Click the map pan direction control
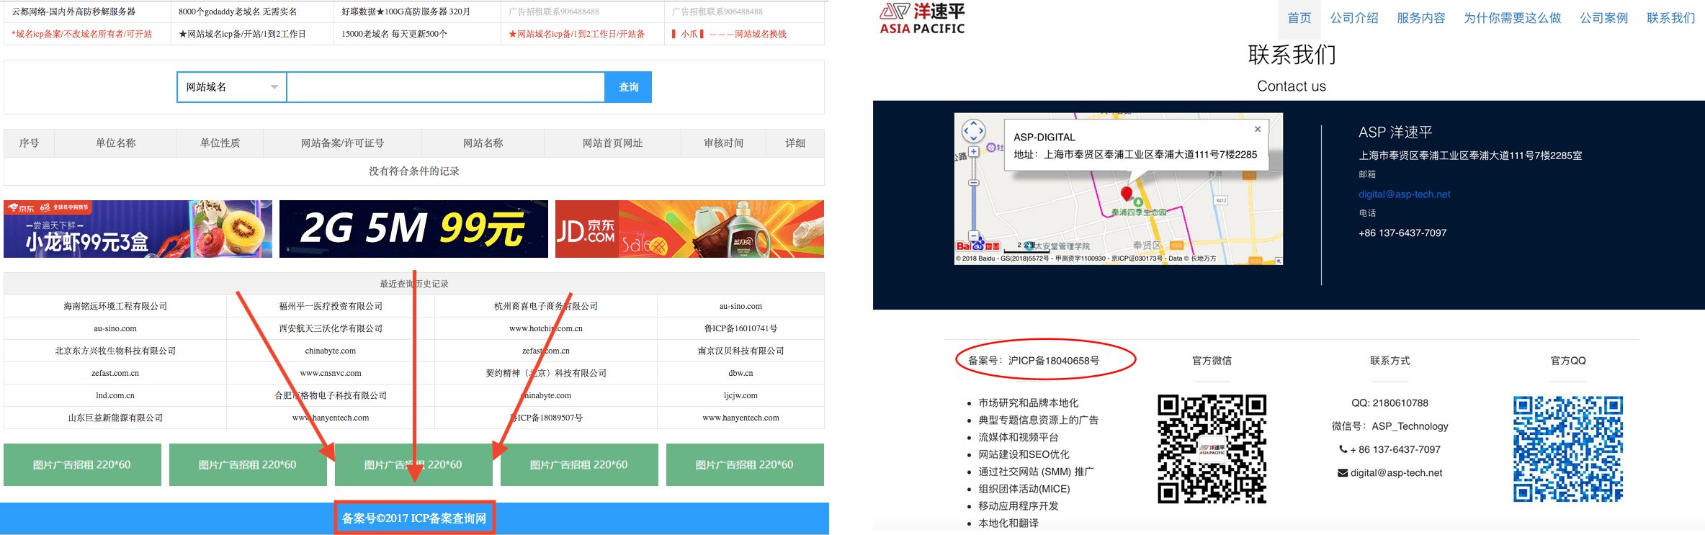Image resolution: width=1705 pixels, height=535 pixels. point(973,131)
